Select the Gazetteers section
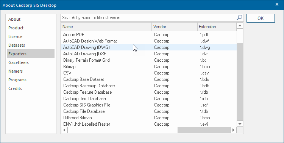 [x=19, y=62]
